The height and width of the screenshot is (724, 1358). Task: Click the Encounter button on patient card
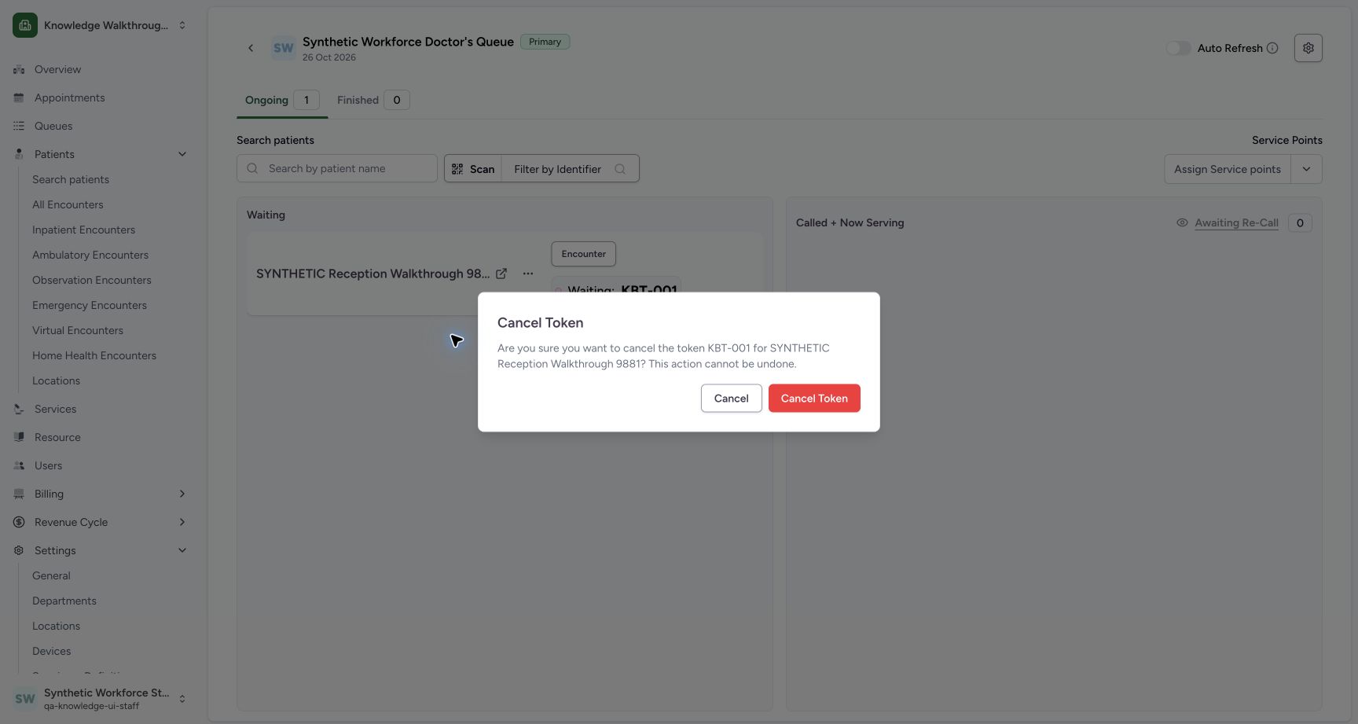[x=583, y=254]
